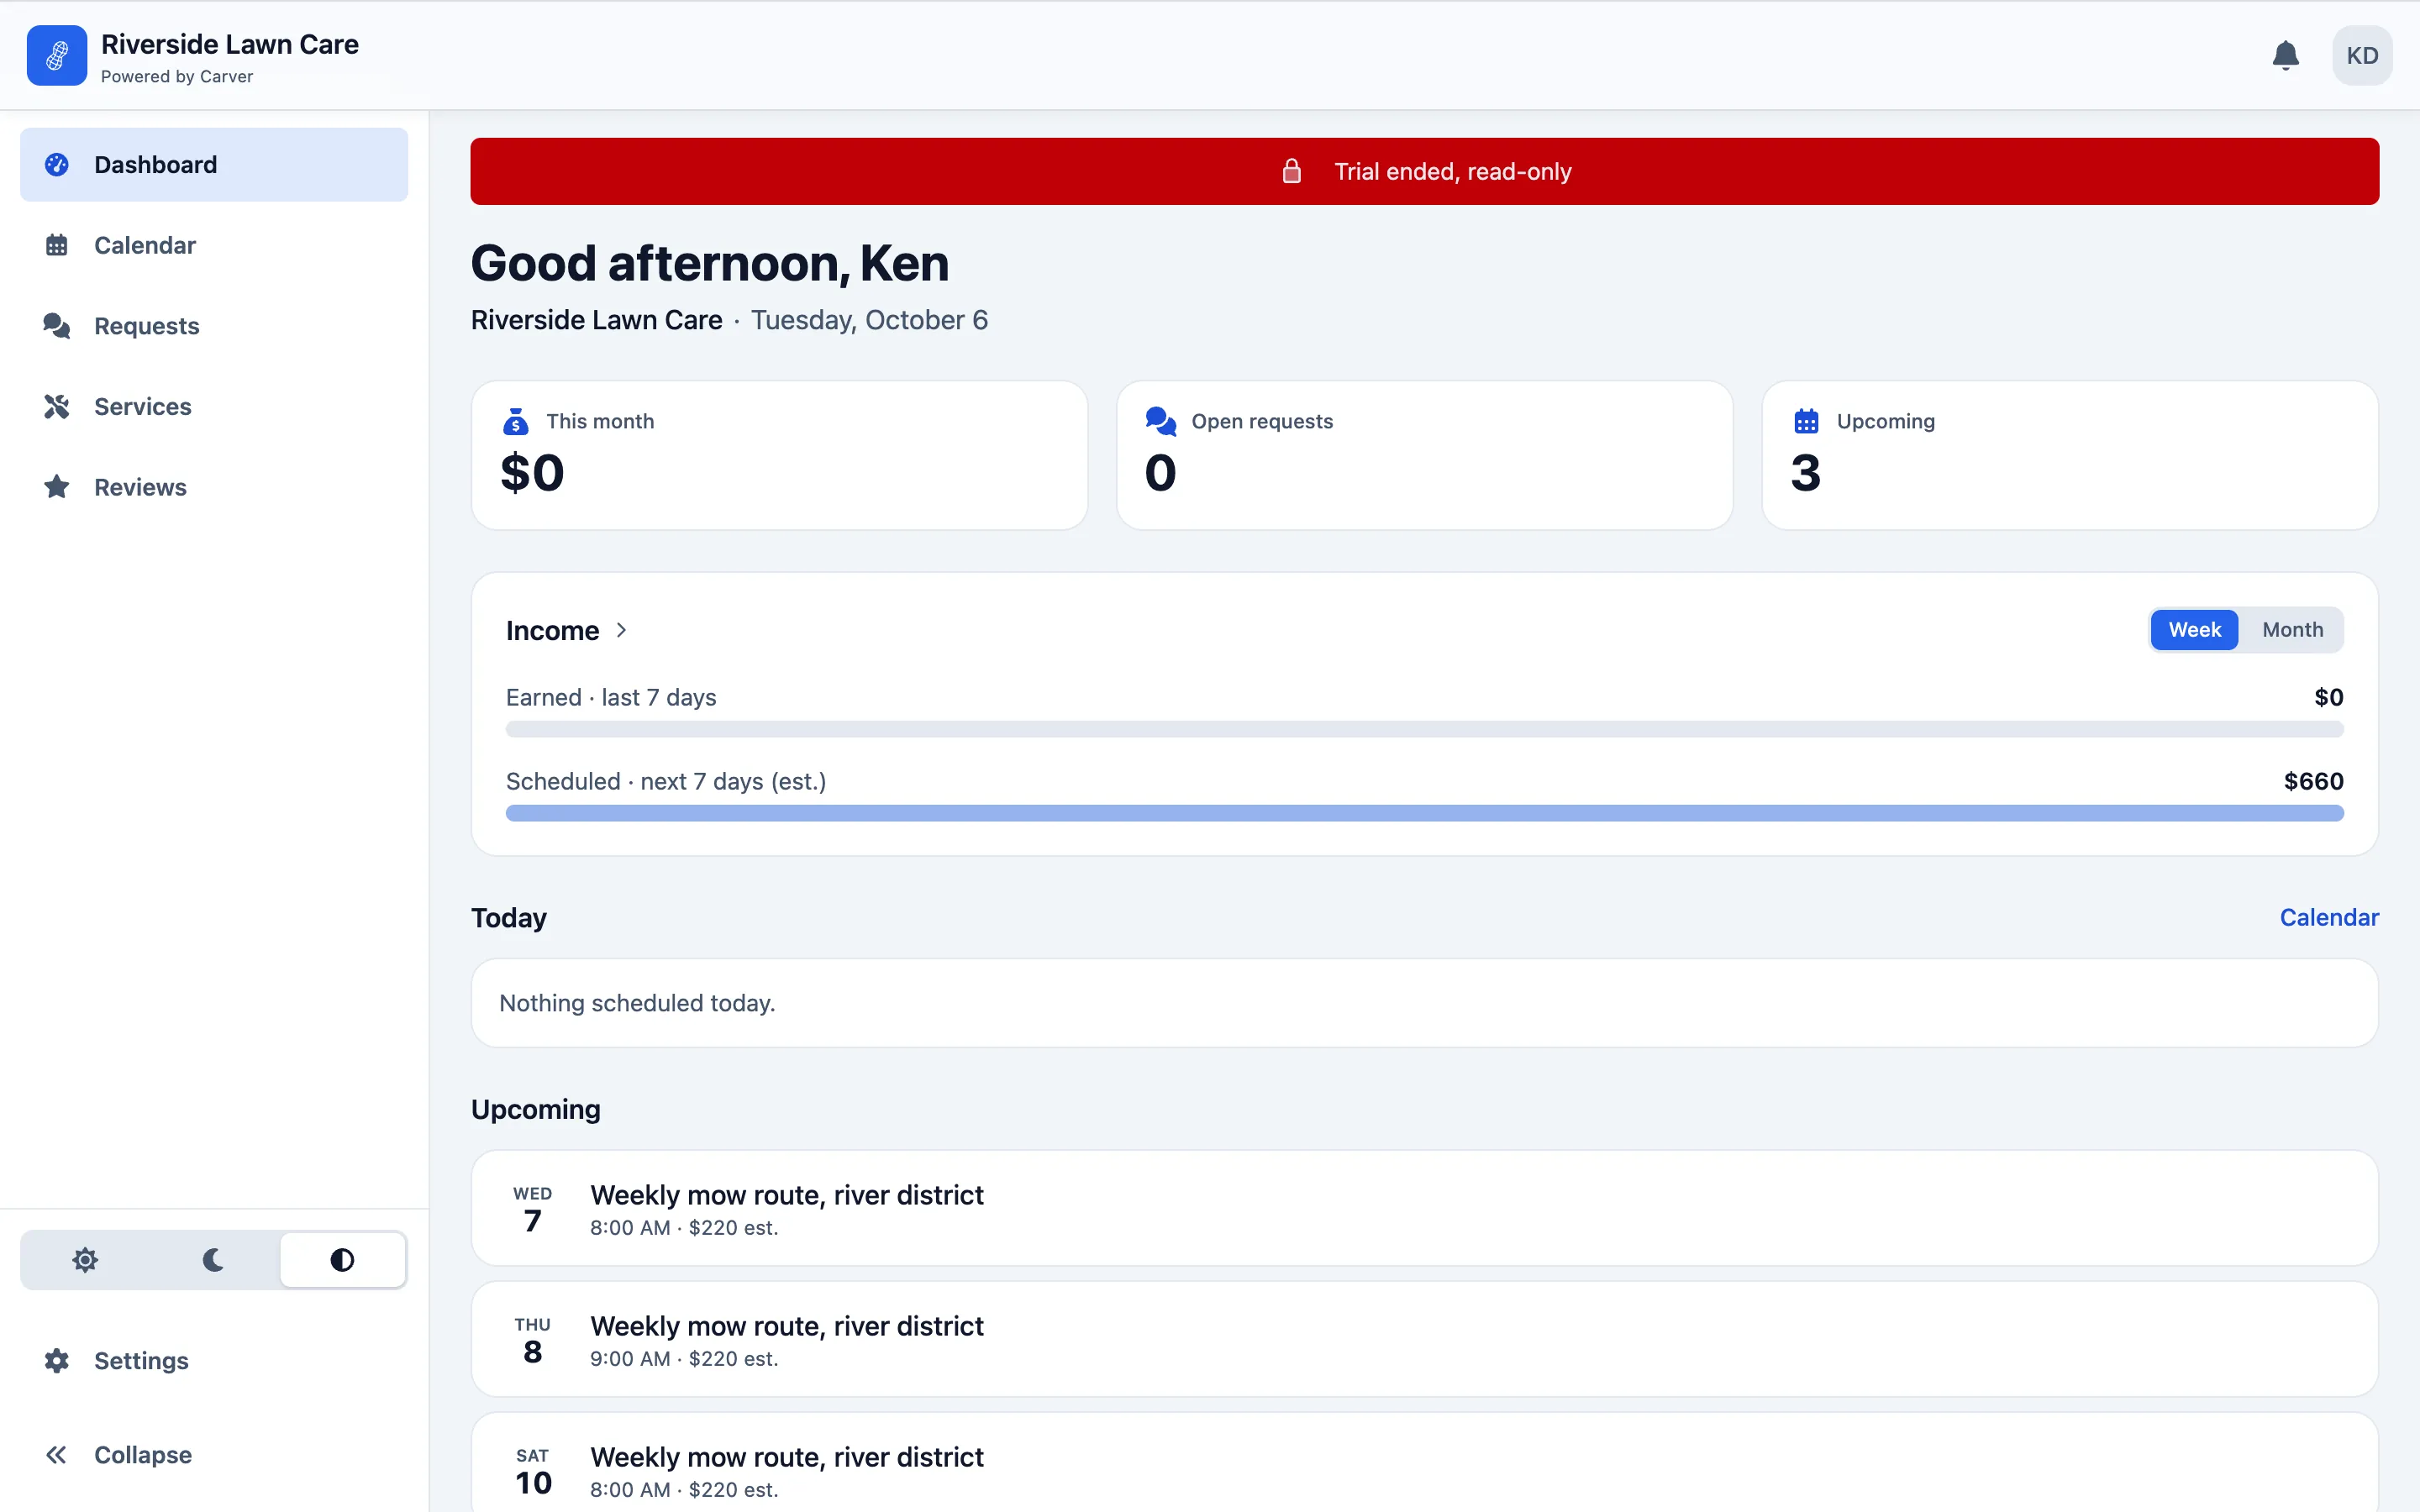Screen dimensions: 2420x1512
Task: Open Calendar from sidebar menu
Action: pyautogui.click(x=214, y=245)
